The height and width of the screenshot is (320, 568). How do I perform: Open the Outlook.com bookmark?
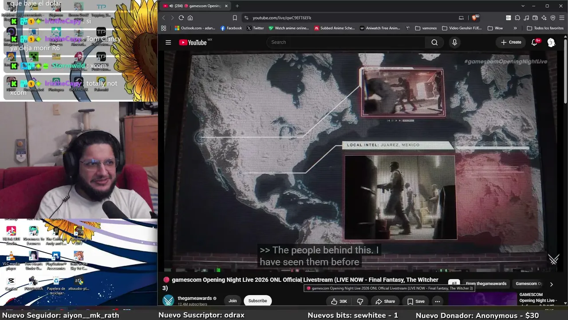click(195, 28)
